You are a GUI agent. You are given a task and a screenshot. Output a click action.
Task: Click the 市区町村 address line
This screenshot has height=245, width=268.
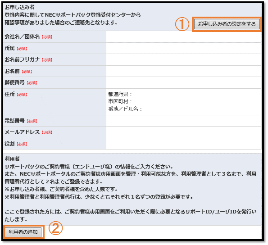click(120, 101)
